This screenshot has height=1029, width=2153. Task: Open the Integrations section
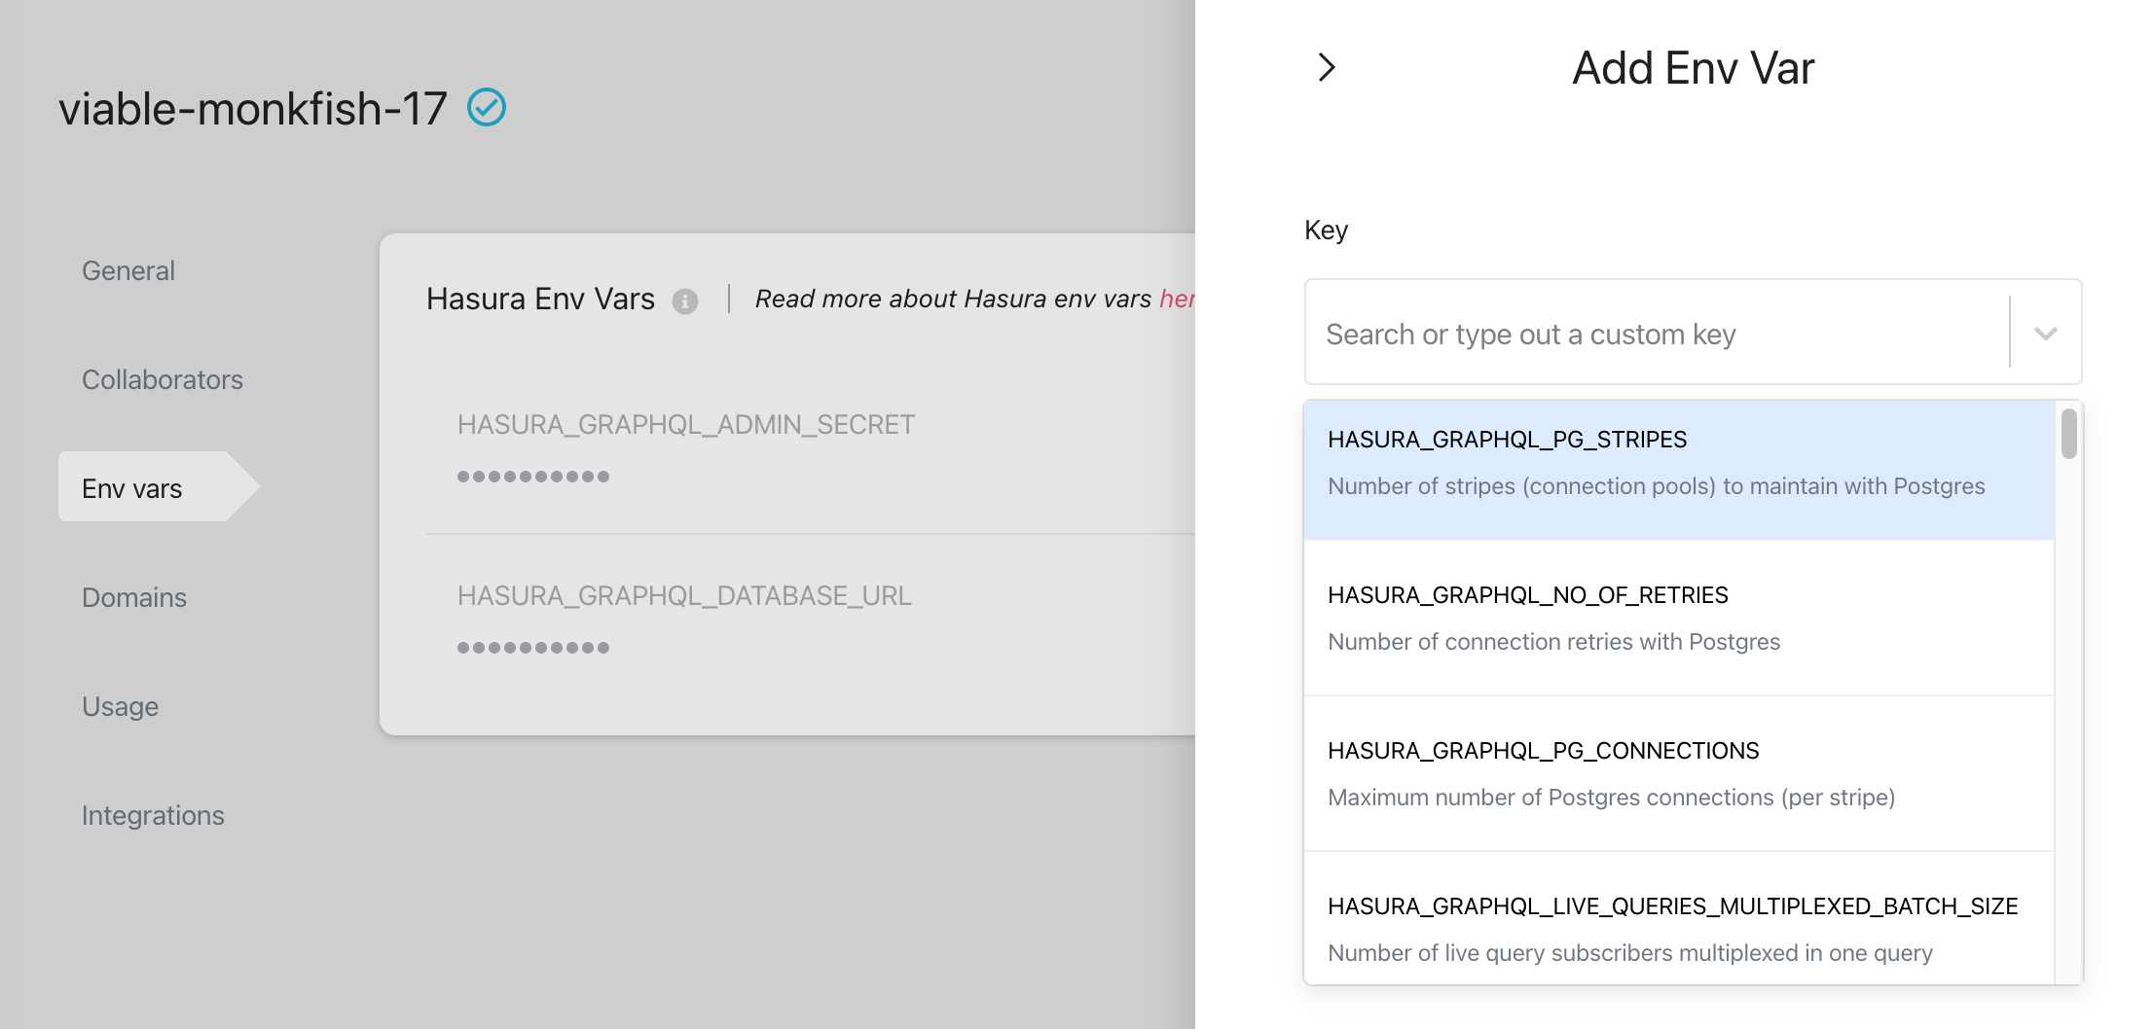tap(153, 815)
